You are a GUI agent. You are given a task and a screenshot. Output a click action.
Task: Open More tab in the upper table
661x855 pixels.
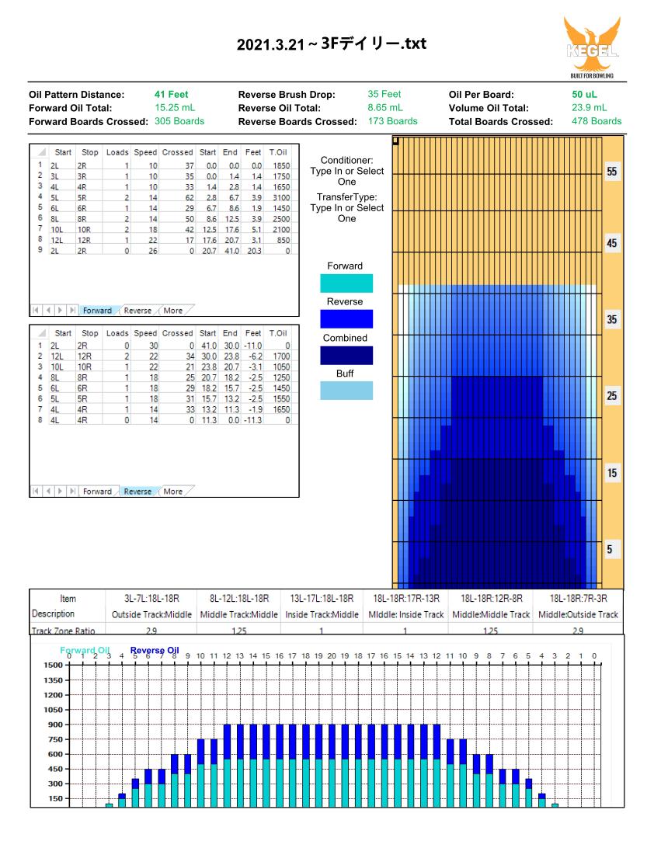[x=173, y=311]
